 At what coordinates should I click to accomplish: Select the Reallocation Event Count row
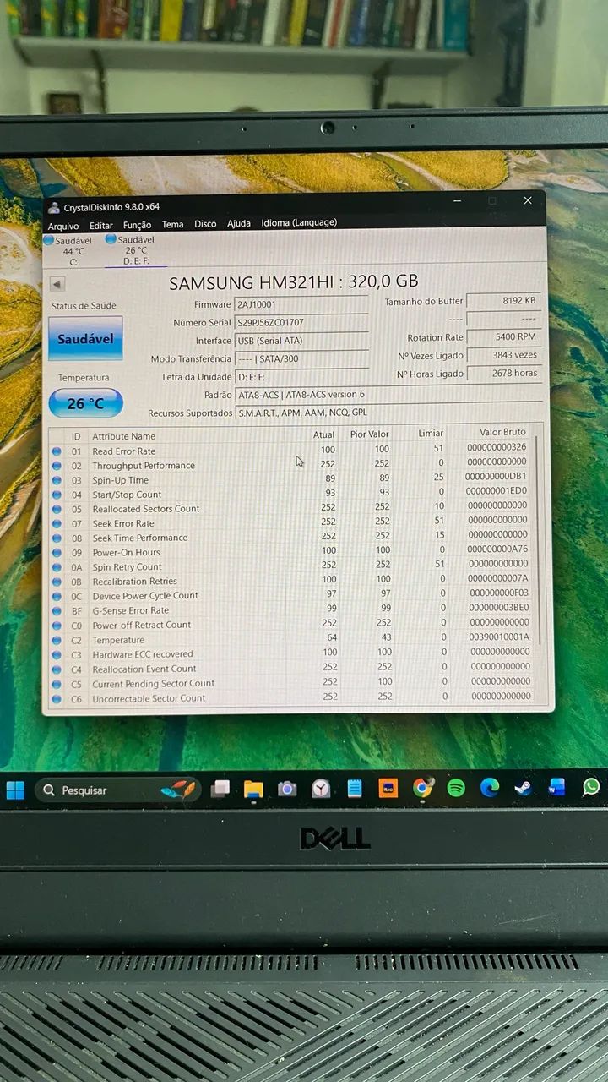pyautogui.click(x=290, y=669)
